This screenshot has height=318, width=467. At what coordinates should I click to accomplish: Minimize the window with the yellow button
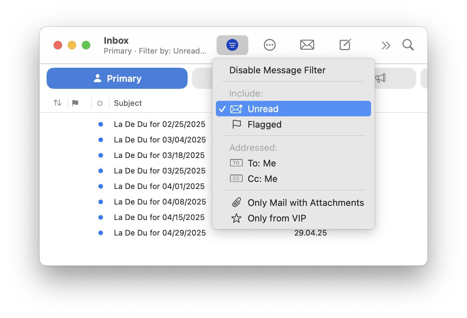coord(72,45)
